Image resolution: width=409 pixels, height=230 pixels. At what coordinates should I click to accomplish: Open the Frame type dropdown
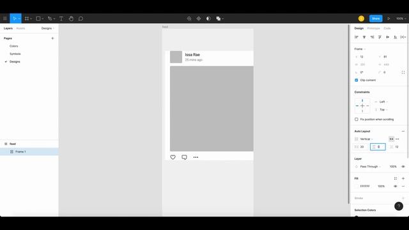tap(360, 49)
